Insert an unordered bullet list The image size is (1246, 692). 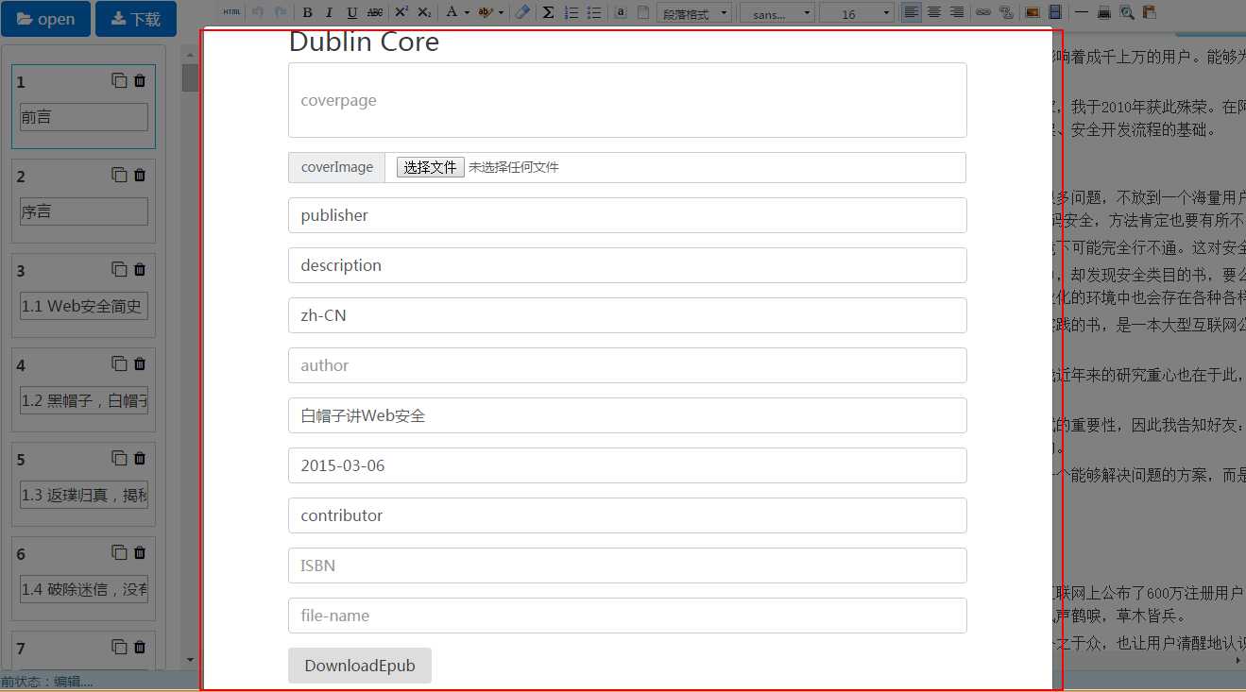tap(594, 12)
